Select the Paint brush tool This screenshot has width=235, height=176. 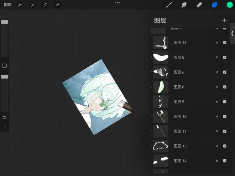pos(169,5)
